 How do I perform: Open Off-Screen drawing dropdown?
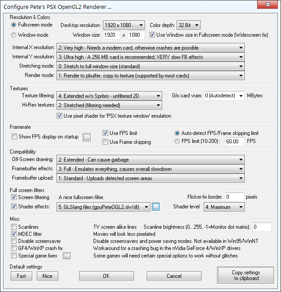[x=151, y=160]
